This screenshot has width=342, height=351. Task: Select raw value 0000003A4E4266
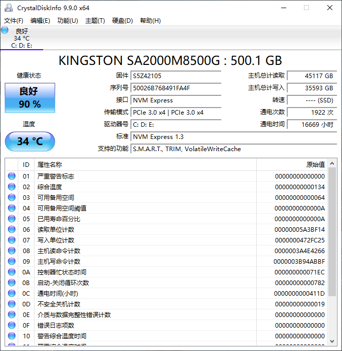click(x=300, y=251)
